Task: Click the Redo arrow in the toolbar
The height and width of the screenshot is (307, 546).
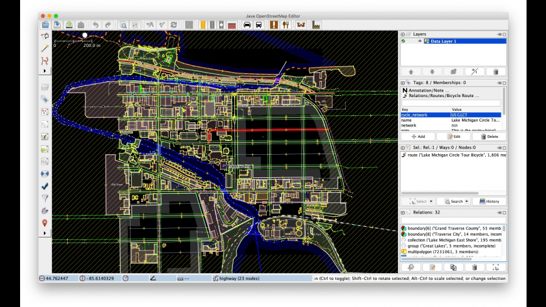Action: point(108,25)
